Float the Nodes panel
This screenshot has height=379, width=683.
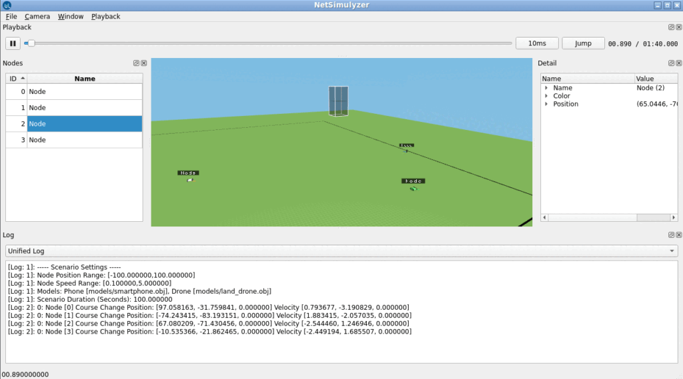(136, 63)
